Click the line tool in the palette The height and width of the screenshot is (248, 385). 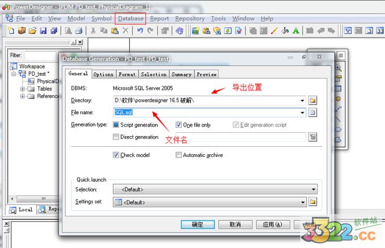(339, 119)
